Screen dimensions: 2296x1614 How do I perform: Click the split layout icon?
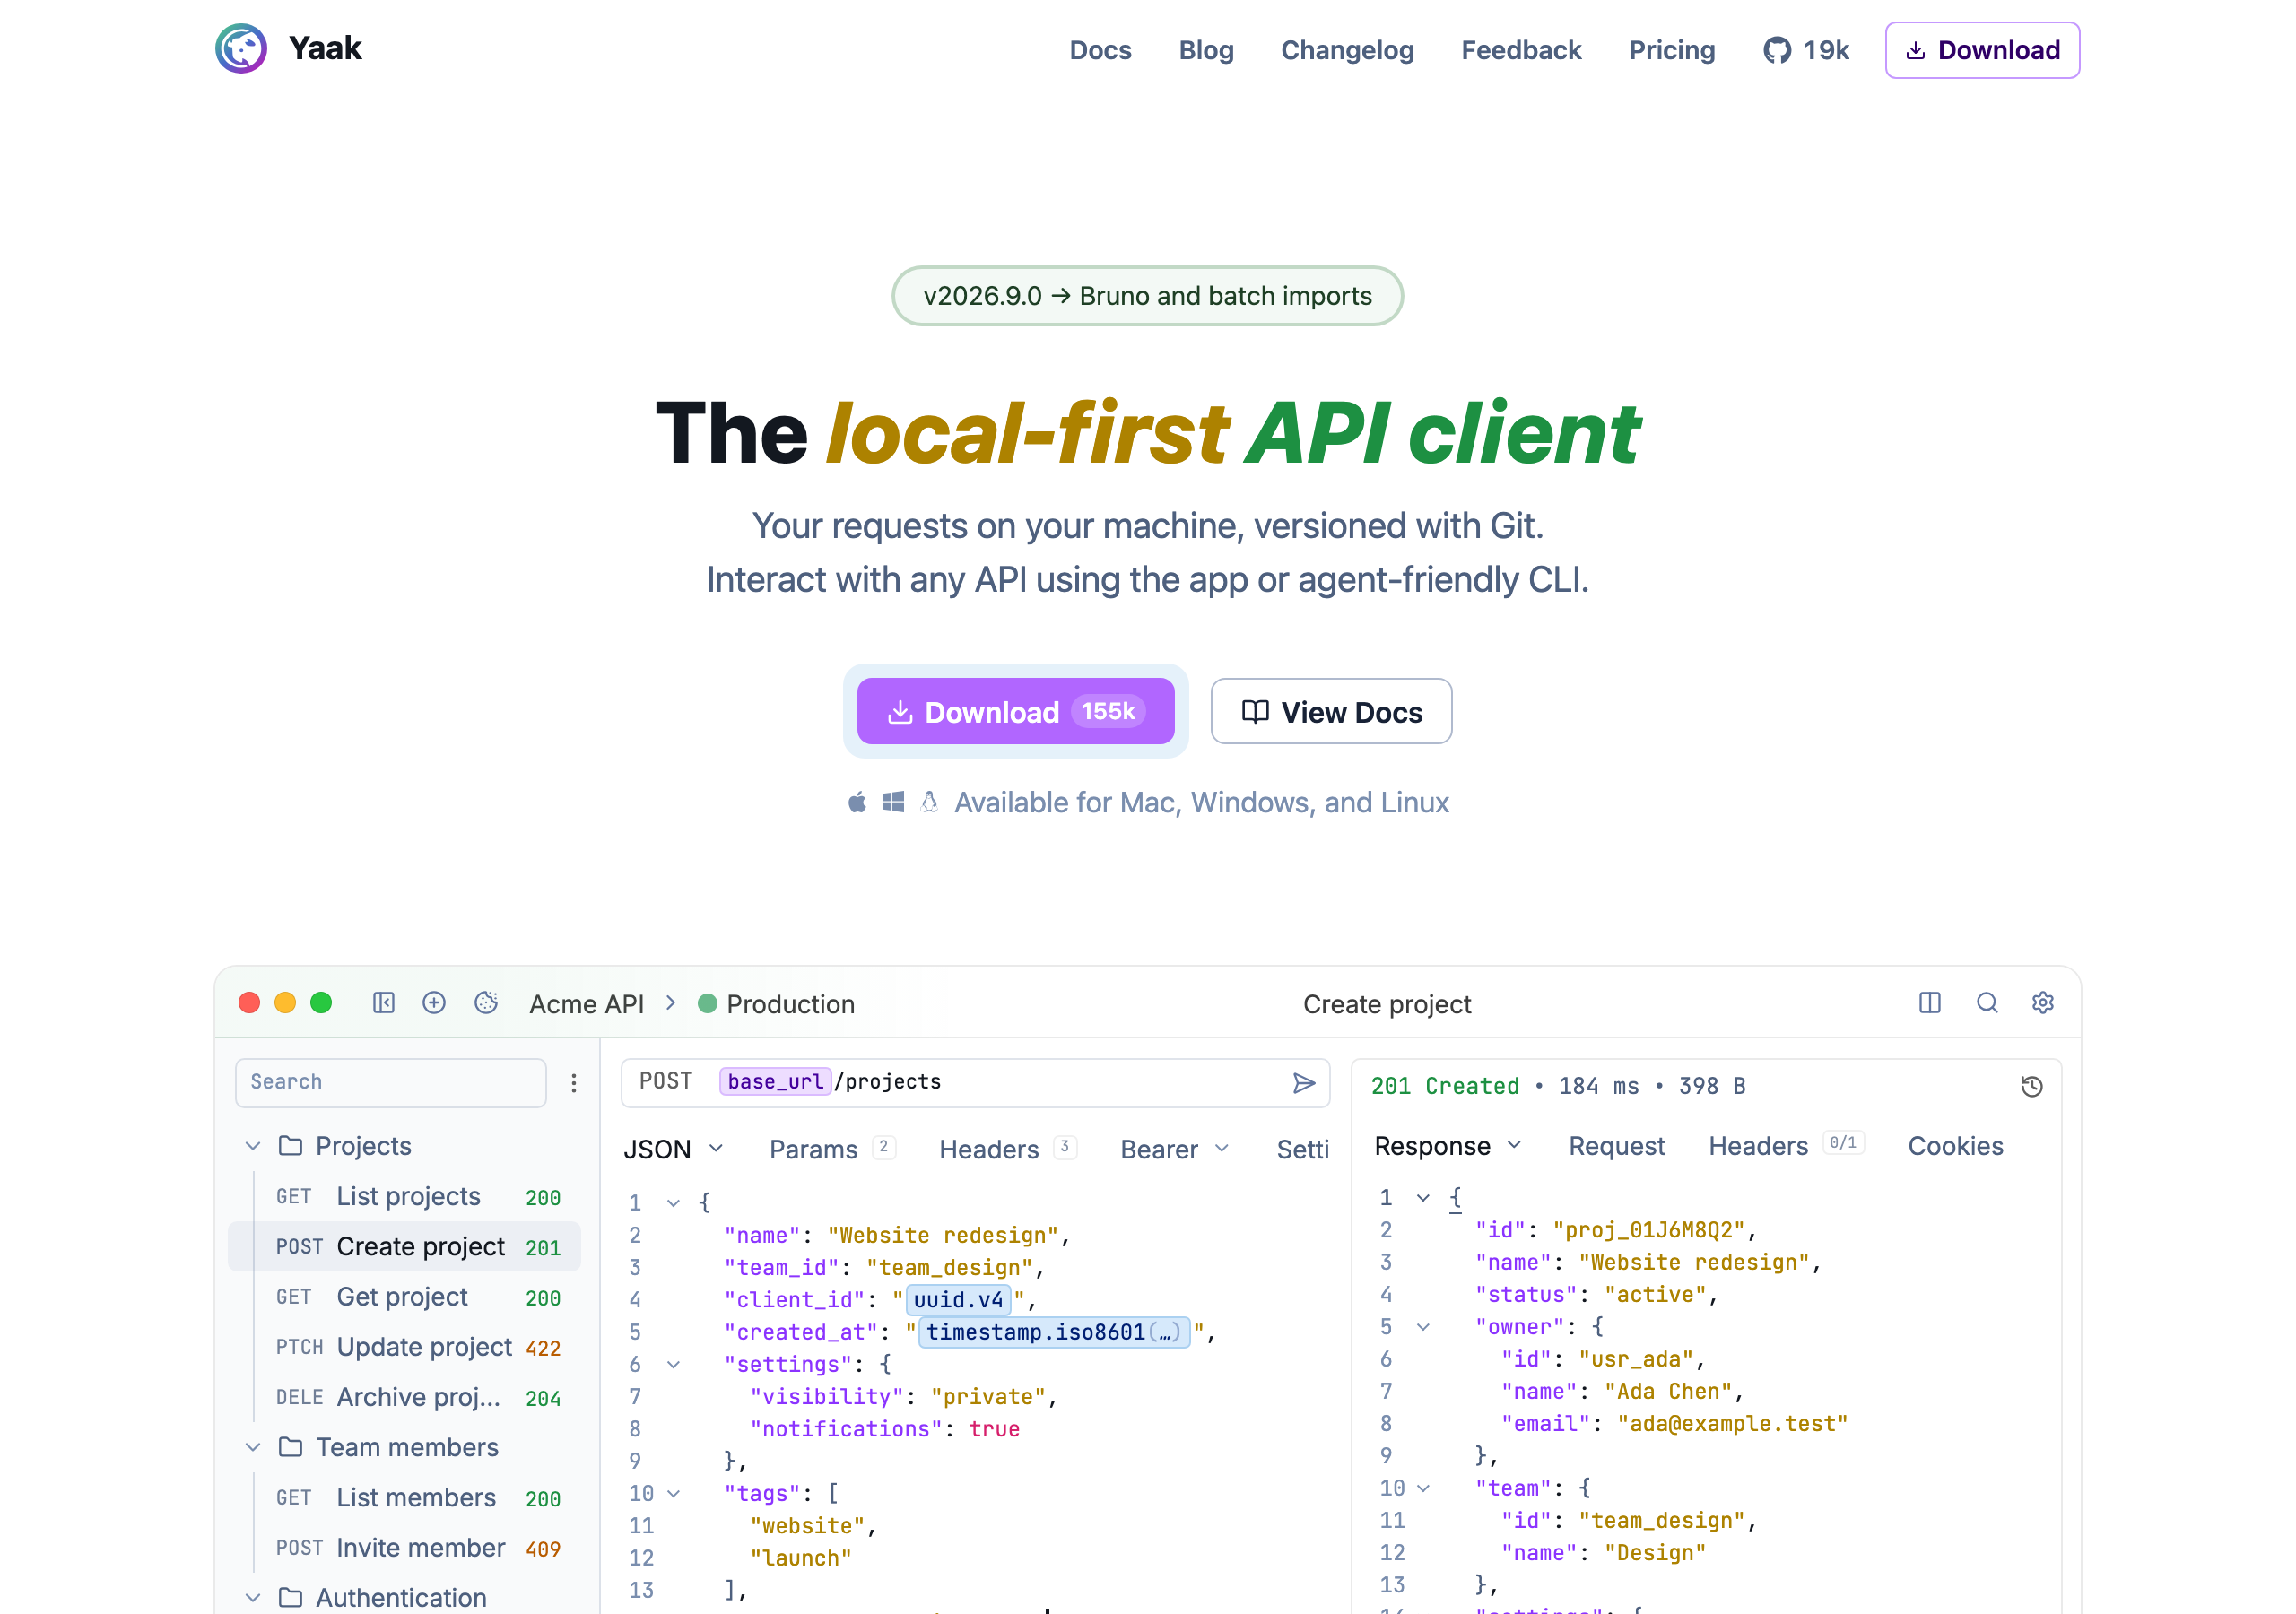[x=1930, y=1002]
